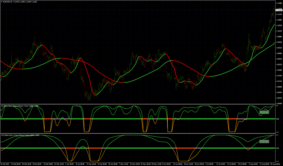283x166 pixels.
Task: Toggle the EQT-off button in H12 panel
Action: coord(264,142)
